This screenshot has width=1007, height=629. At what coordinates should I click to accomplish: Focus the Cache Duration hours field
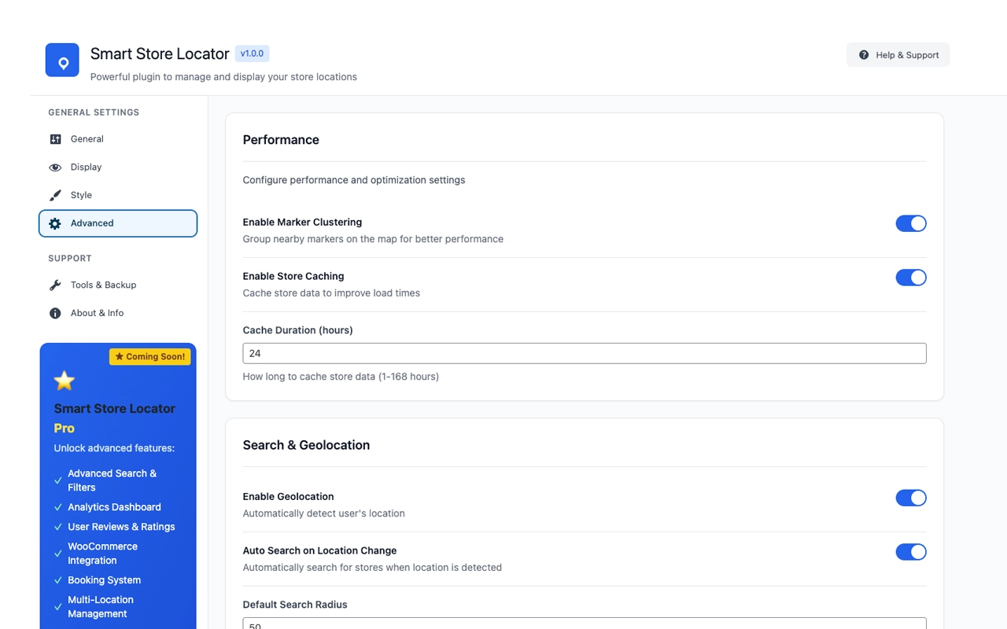584,354
